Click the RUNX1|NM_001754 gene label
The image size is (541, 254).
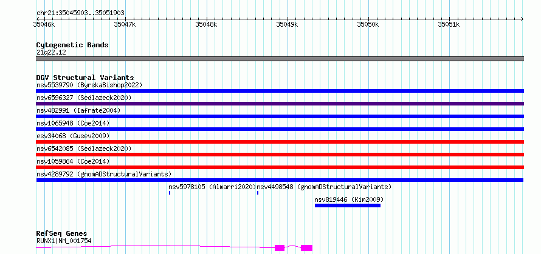coord(64,241)
